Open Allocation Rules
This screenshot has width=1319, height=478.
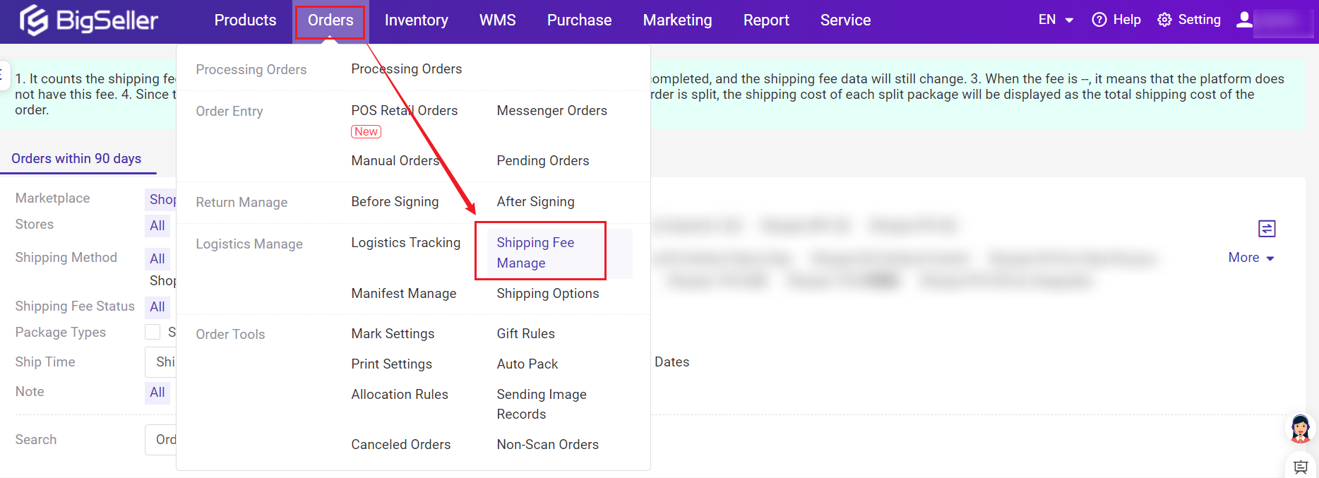(400, 395)
